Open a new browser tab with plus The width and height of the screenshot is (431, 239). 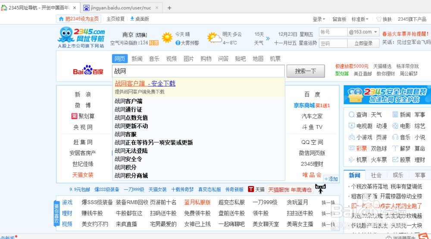point(169,8)
